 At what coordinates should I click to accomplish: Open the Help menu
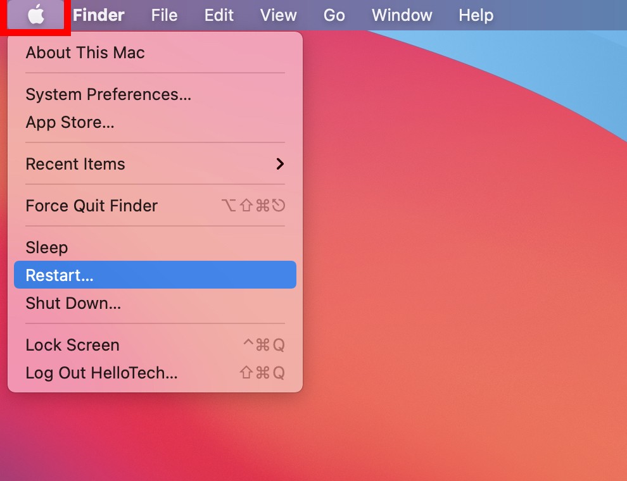pyautogui.click(x=476, y=15)
